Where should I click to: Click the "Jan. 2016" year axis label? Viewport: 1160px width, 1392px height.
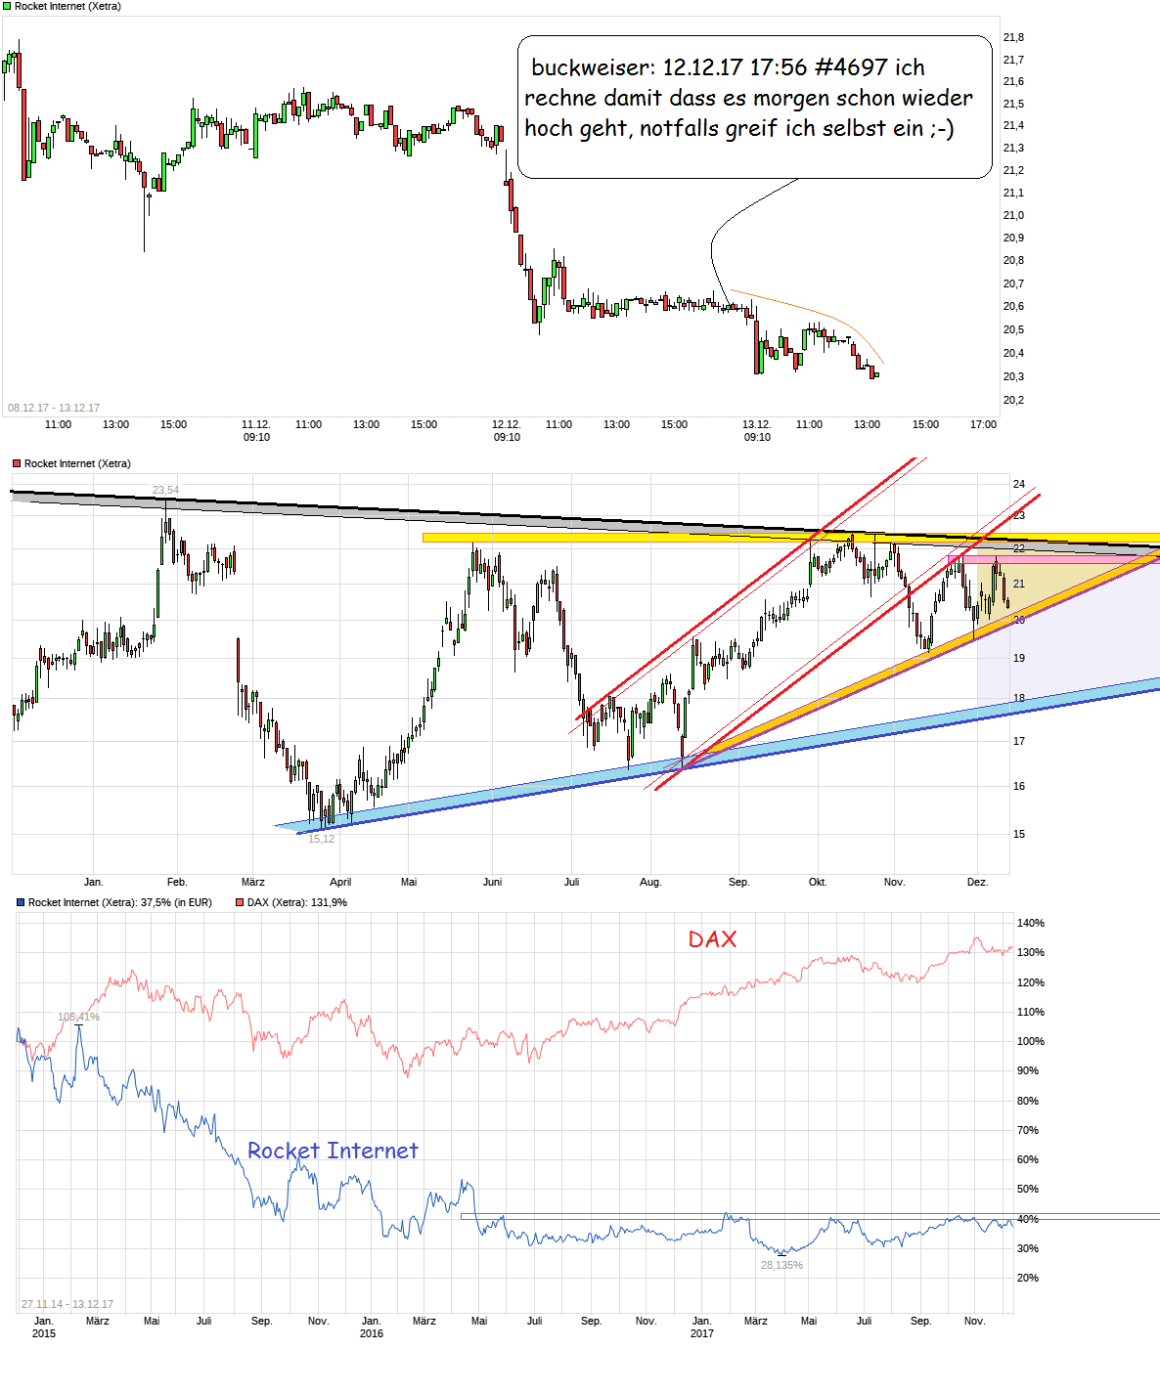[x=372, y=1327]
